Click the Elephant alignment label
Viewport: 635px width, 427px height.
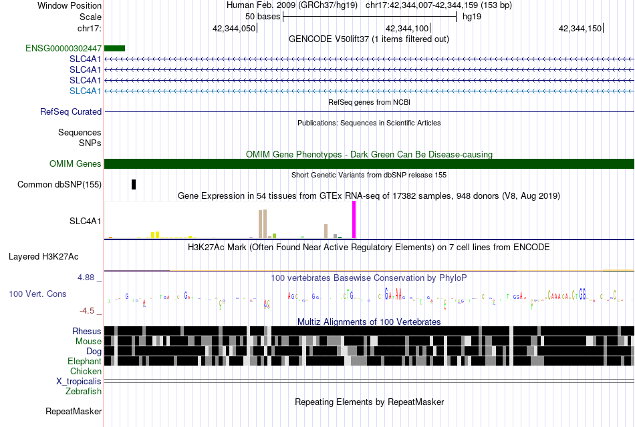click(x=84, y=362)
